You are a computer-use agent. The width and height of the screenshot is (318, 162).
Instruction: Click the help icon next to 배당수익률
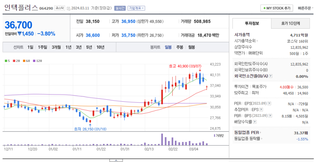point(255,122)
